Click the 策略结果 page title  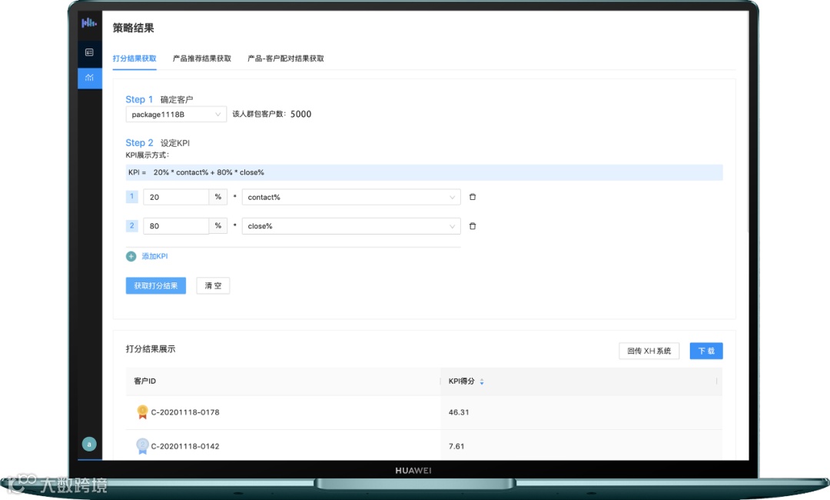[134, 28]
